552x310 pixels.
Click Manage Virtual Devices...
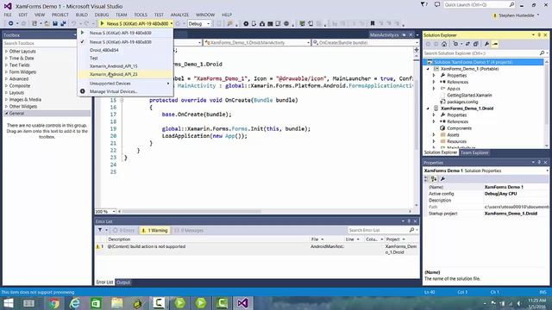tap(113, 91)
